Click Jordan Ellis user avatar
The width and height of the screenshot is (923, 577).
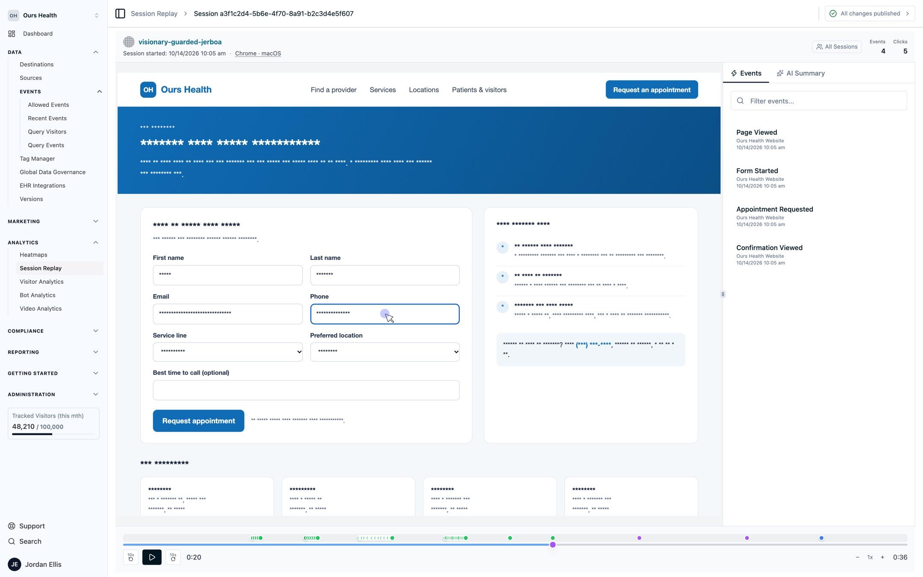[15, 565]
